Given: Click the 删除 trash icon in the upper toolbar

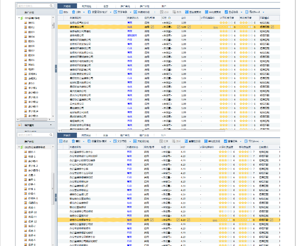Looking at the screenshot, I should coord(74,12).
